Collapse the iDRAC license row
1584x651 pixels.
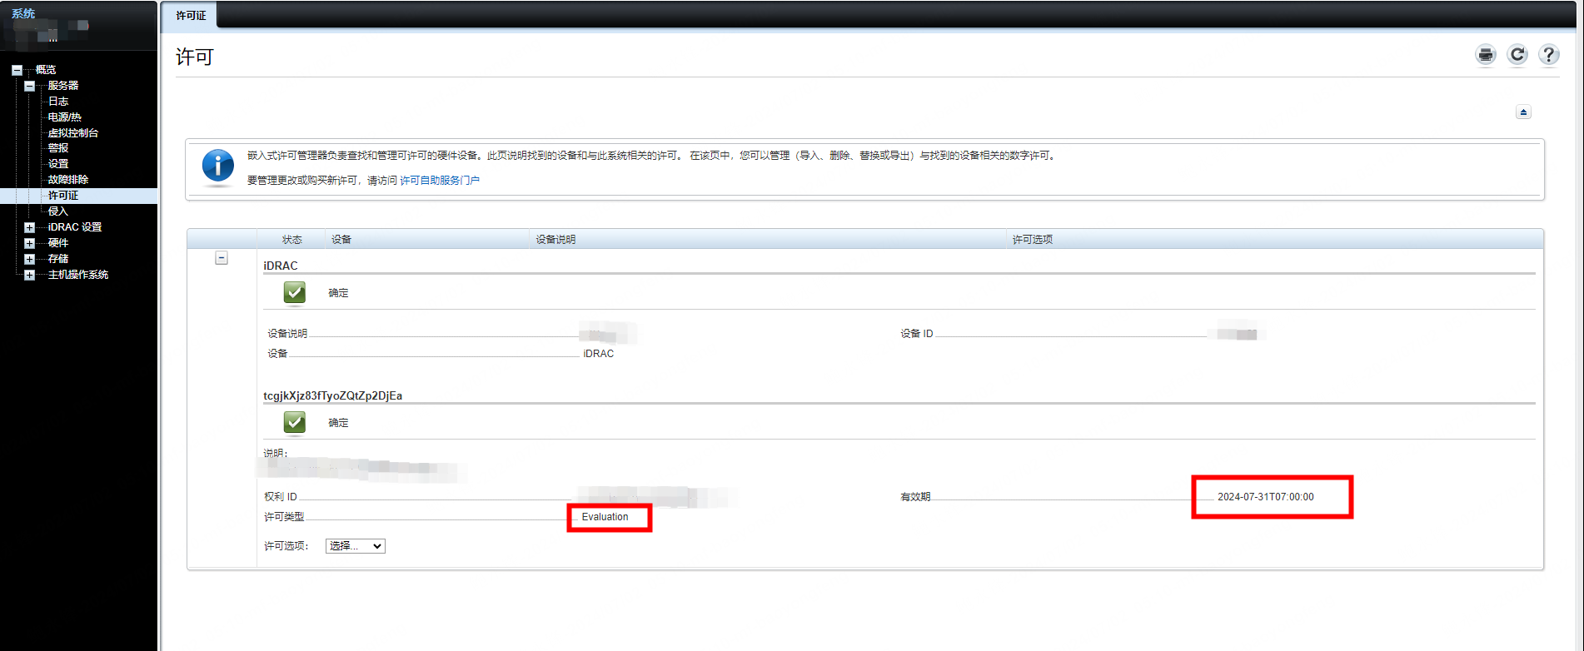point(222,258)
